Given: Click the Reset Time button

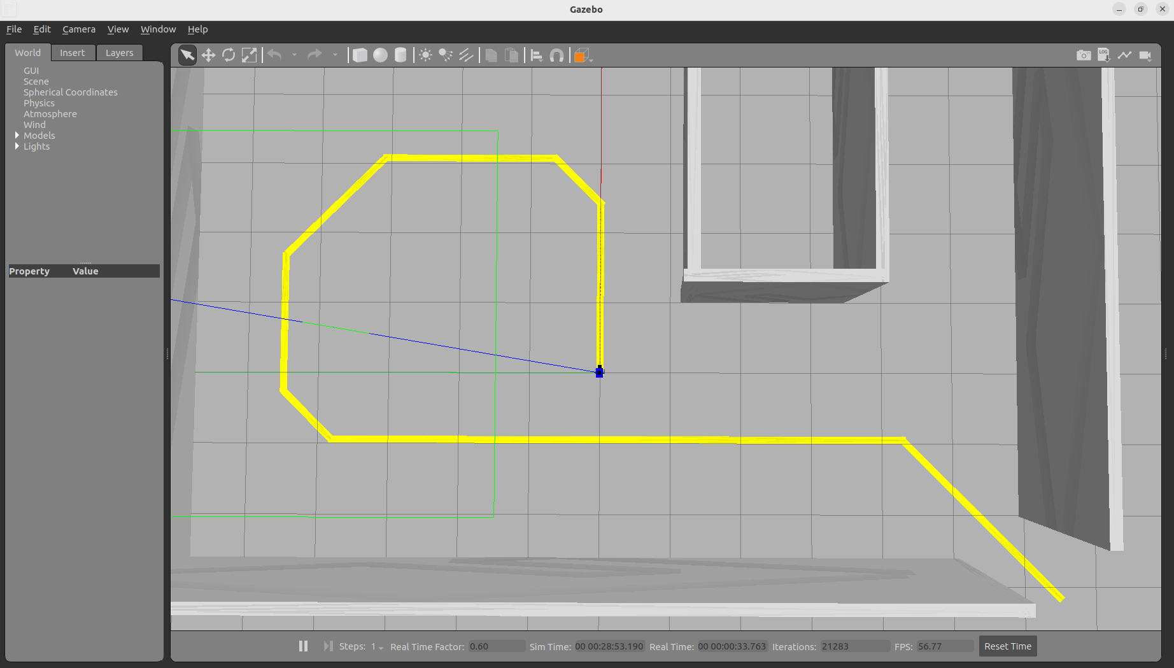Looking at the screenshot, I should click(x=1007, y=646).
